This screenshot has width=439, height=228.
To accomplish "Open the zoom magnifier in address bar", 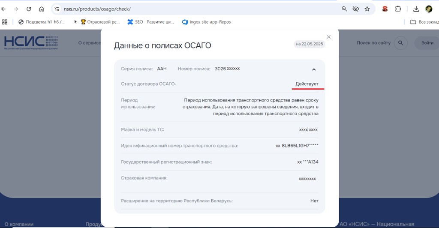I will [x=344, y=9].
